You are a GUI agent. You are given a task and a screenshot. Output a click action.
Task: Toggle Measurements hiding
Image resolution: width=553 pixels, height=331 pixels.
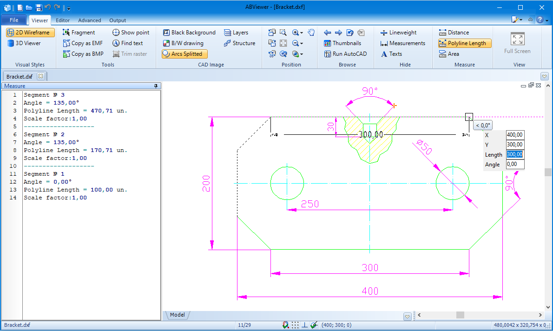click(x=403, y=43)
